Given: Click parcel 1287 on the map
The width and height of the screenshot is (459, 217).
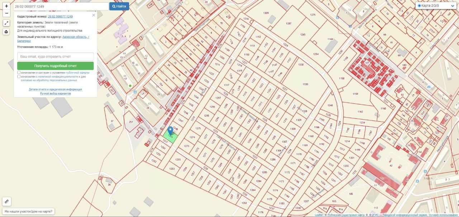Looking at the screenshot, I should [289, 23].
